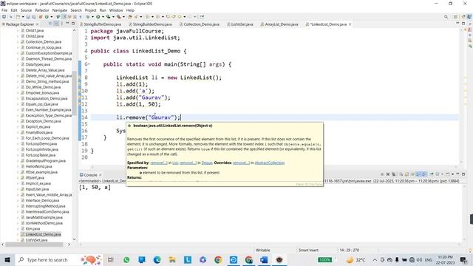Screen dimensions: 473x266
Task: Open the External Tools dropdown arrow
Action: click(123, 17)
